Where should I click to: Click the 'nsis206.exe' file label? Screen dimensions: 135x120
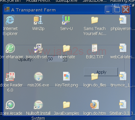[x=38, y=85]
